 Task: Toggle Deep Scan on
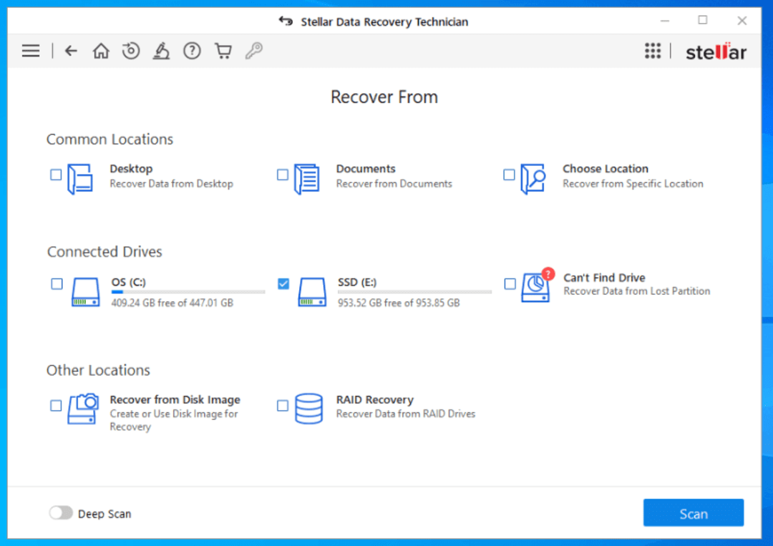coord(62,513)
